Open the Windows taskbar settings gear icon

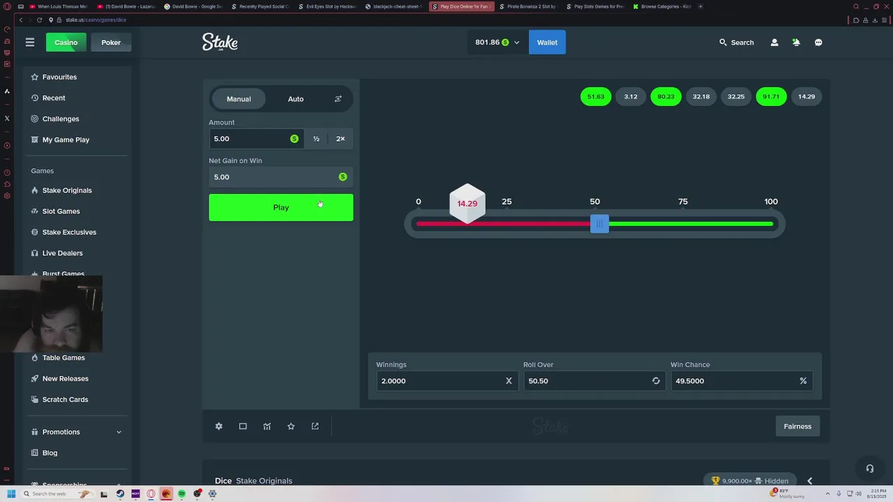click(212, 494)
